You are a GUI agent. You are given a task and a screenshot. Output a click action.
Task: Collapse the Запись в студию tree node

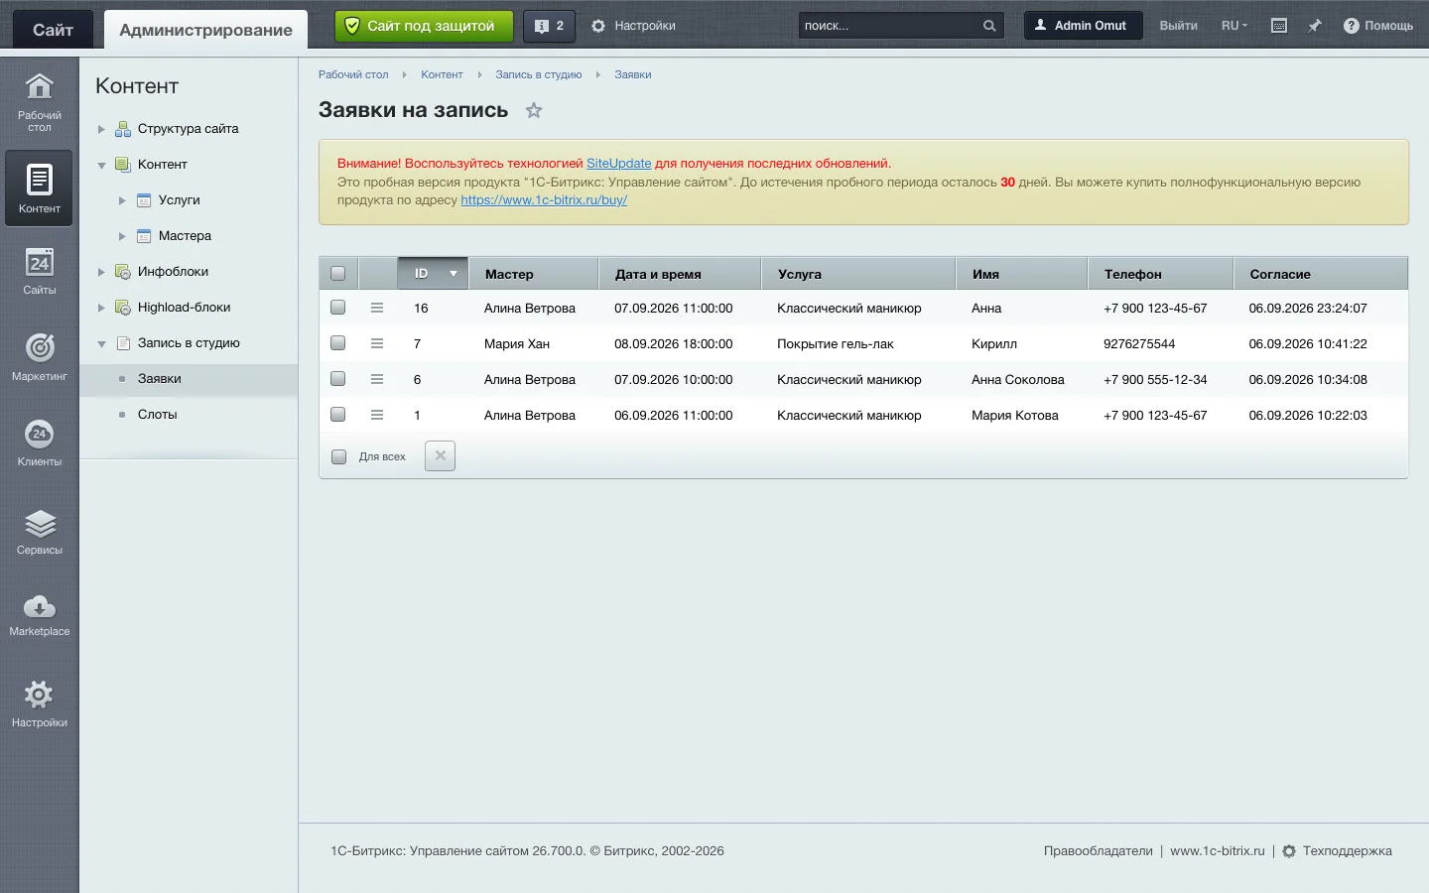101,343
